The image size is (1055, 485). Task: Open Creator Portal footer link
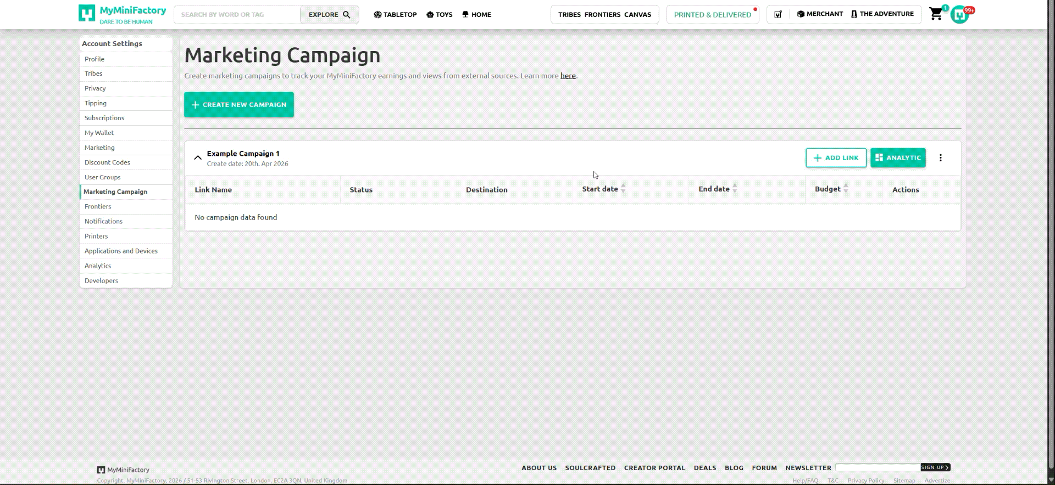click(654, 468)
